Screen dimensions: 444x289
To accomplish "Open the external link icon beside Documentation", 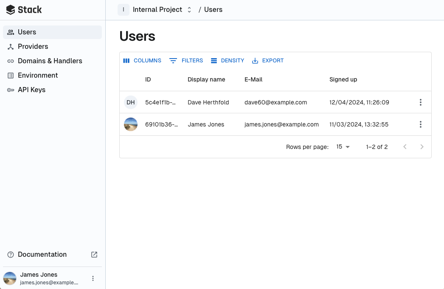I will 94,255.
